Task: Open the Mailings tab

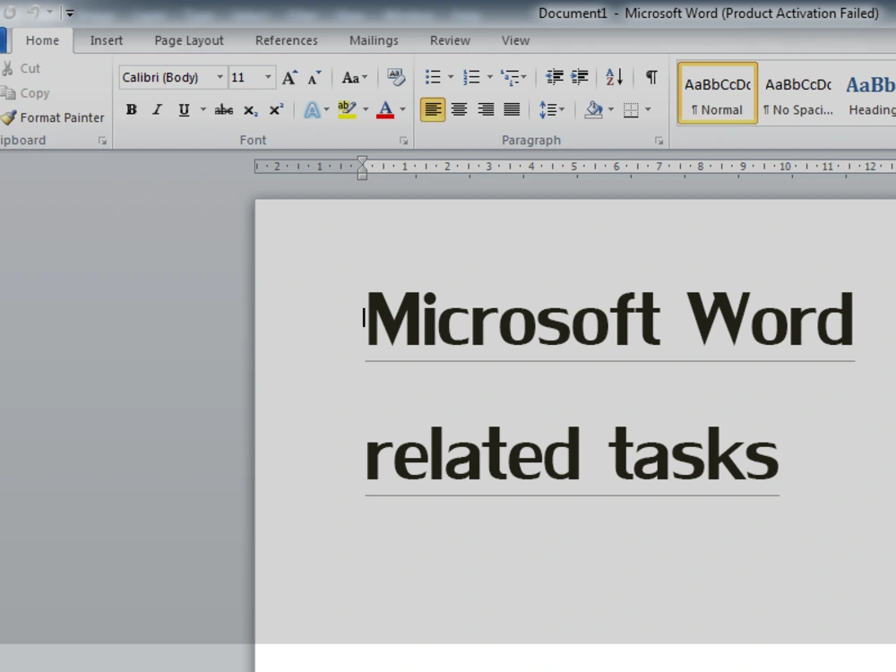Action: tap(374, 40)
